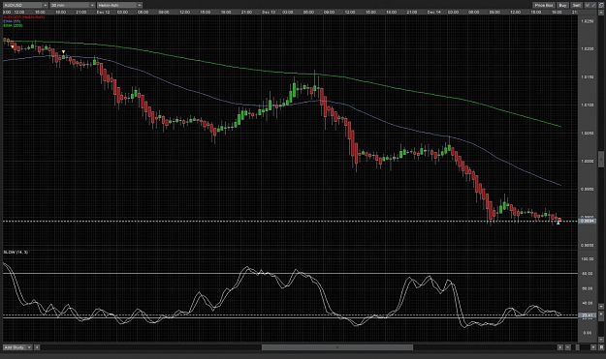The height and width of the screenshot is (359, 606).
Task: Click the Sell button
Action: [x=576, y=5]
